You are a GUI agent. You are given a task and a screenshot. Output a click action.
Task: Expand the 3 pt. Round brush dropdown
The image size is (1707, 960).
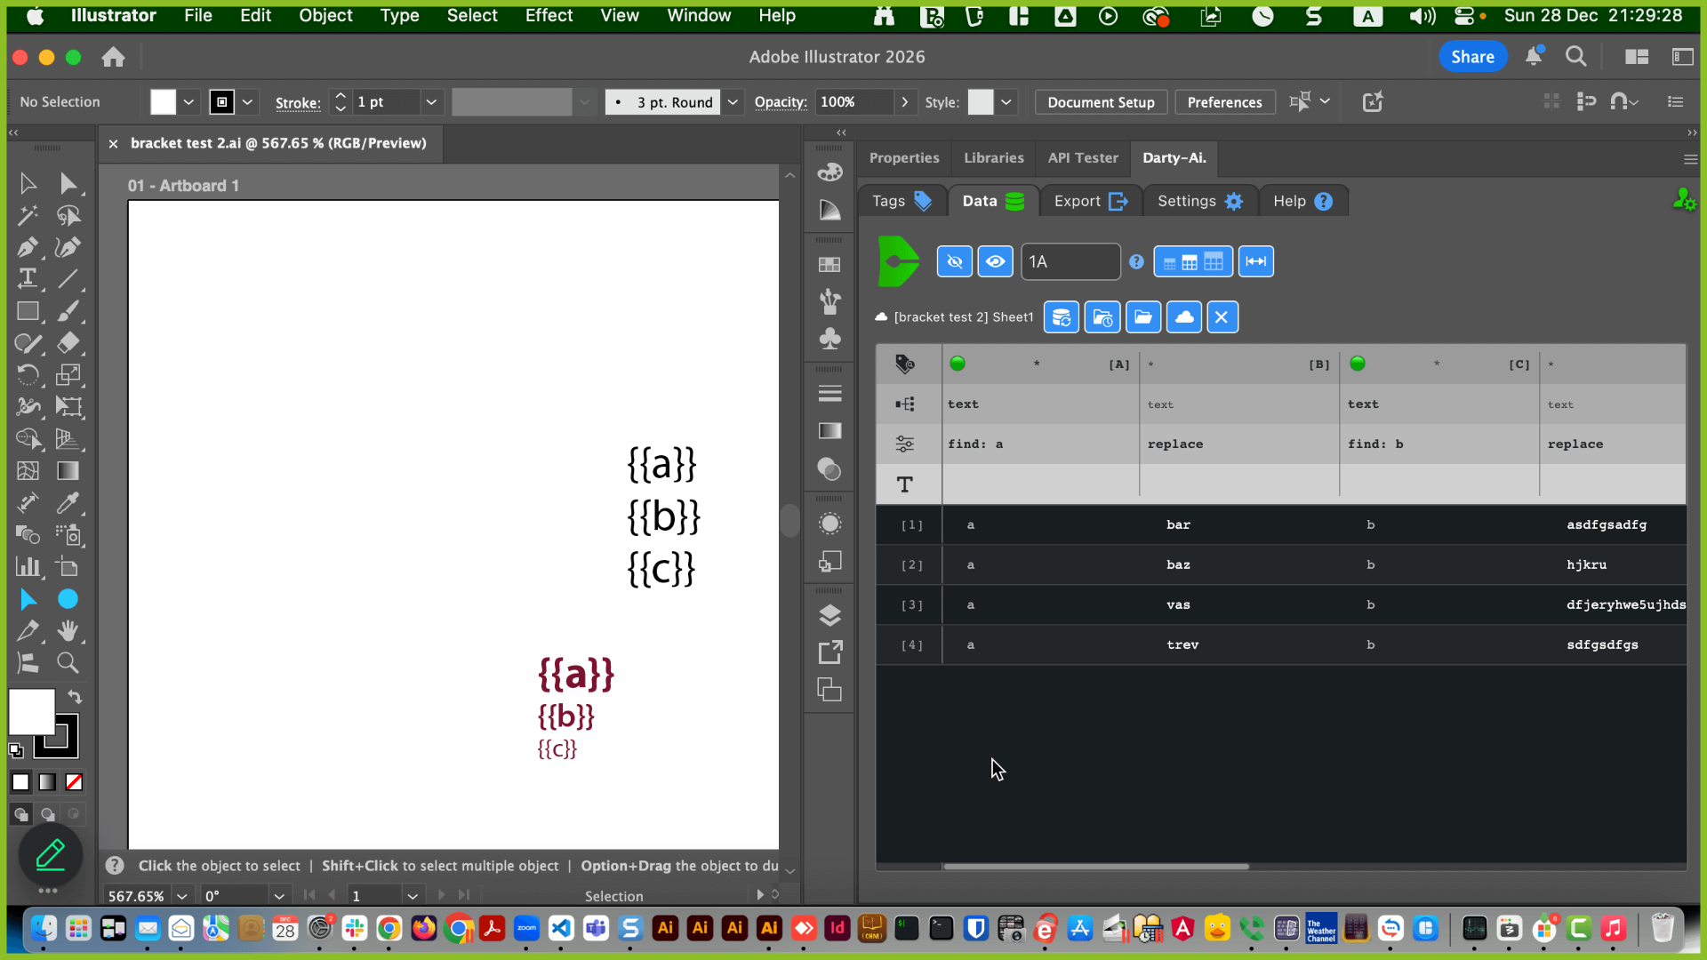click(733, 102)
